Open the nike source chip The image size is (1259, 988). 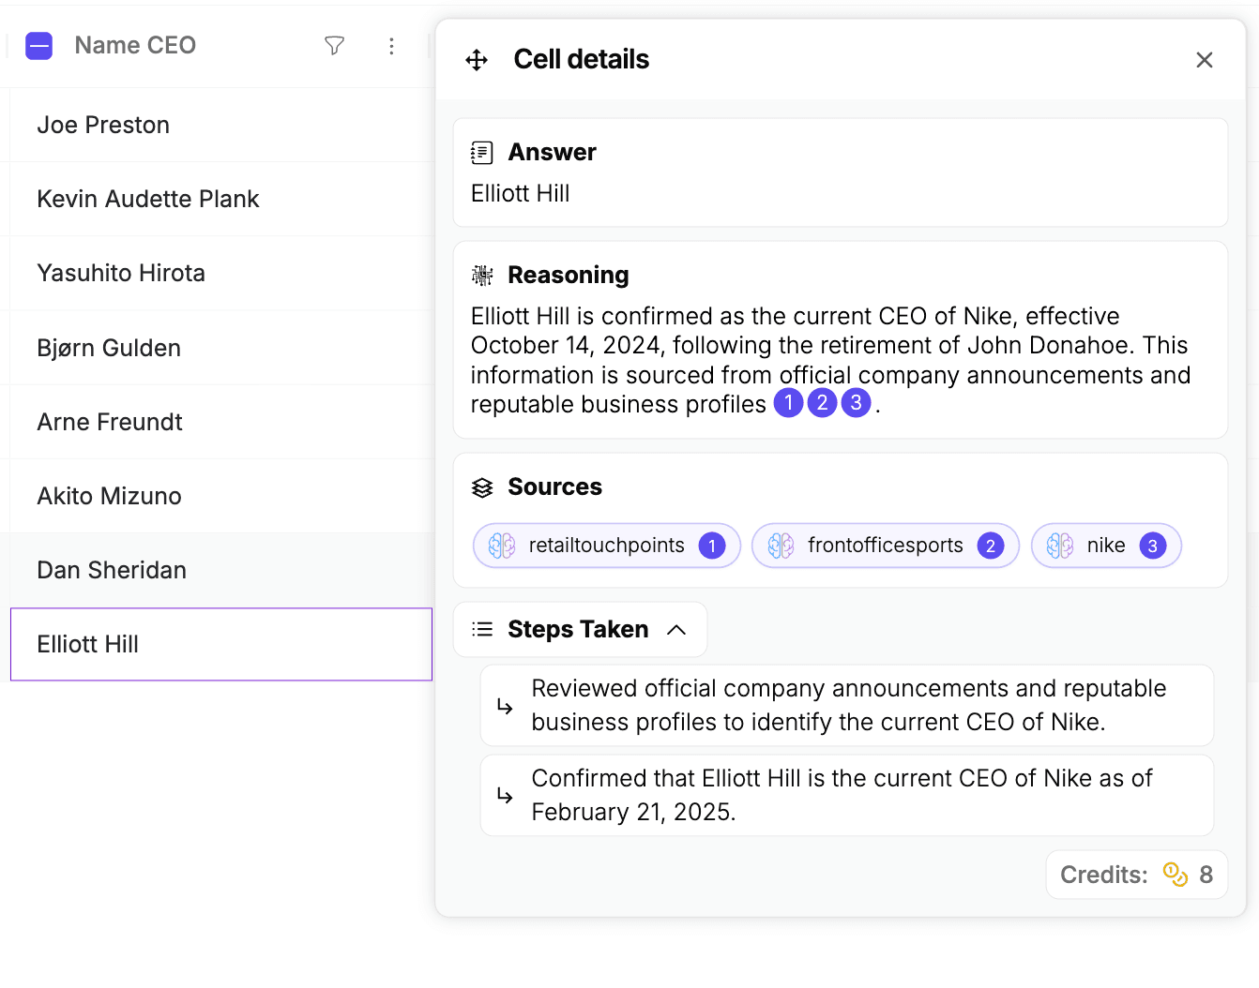1106,546
